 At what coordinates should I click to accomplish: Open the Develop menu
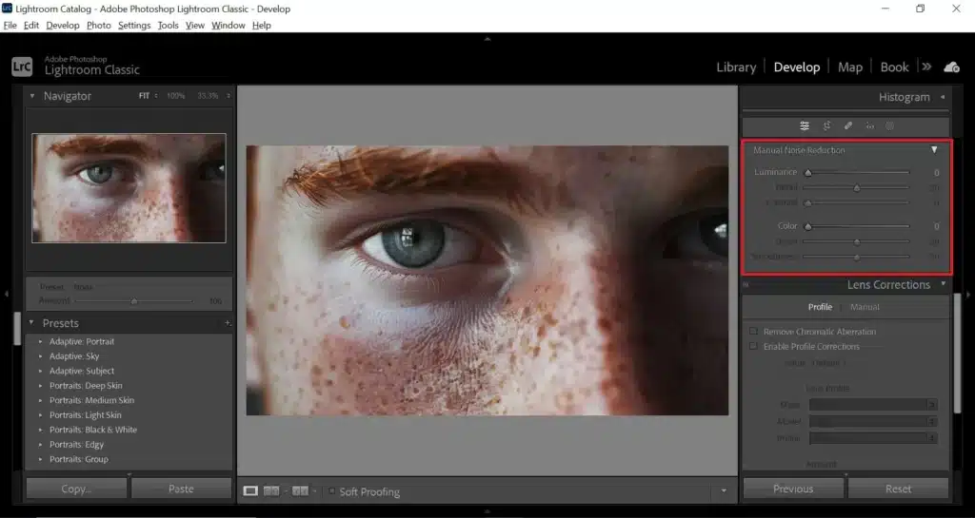(63, 26)
